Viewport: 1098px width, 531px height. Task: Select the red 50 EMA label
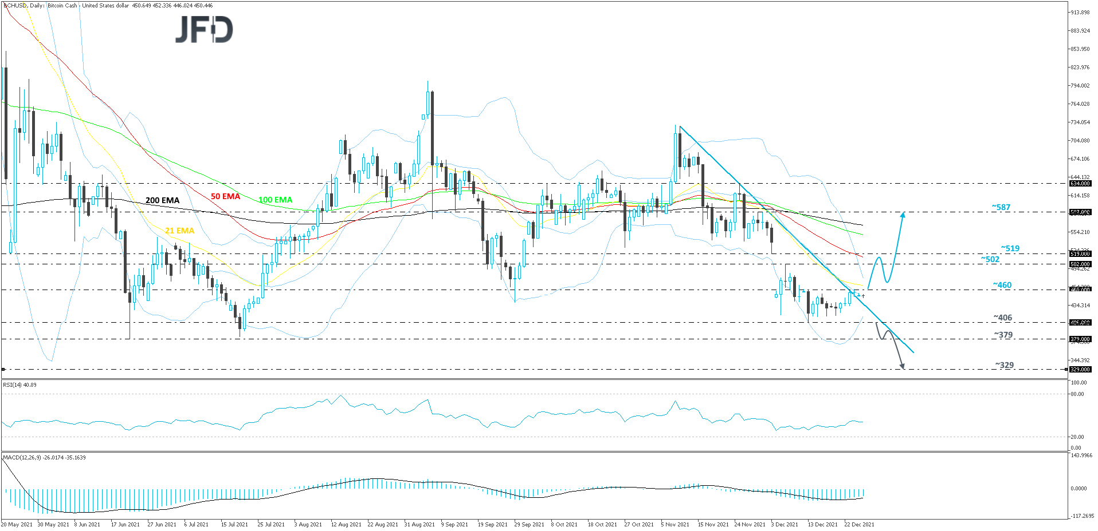[x=225, y=196]
